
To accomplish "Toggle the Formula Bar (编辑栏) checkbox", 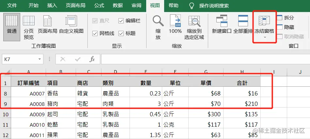I will coord(121,21).
